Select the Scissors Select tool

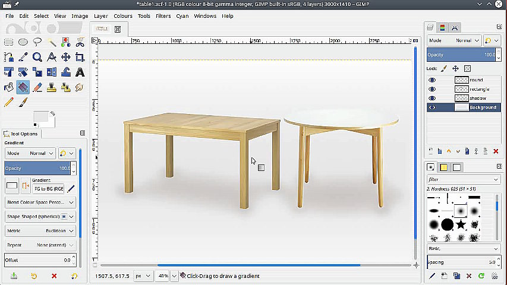tap(80, 42)
